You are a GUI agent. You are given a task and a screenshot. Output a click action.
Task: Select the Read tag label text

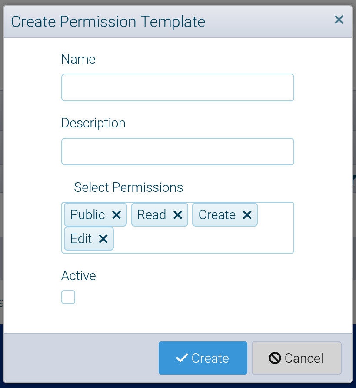pos(152,215)
